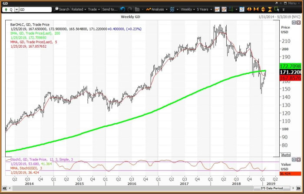The image size is (304, 194).
Task: Click the GD symbol input field
Action: 35,9
